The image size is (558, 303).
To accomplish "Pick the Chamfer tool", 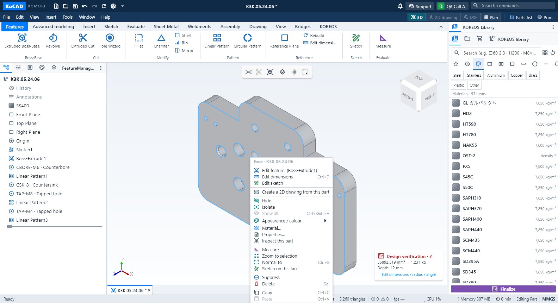I will (161, 41).
